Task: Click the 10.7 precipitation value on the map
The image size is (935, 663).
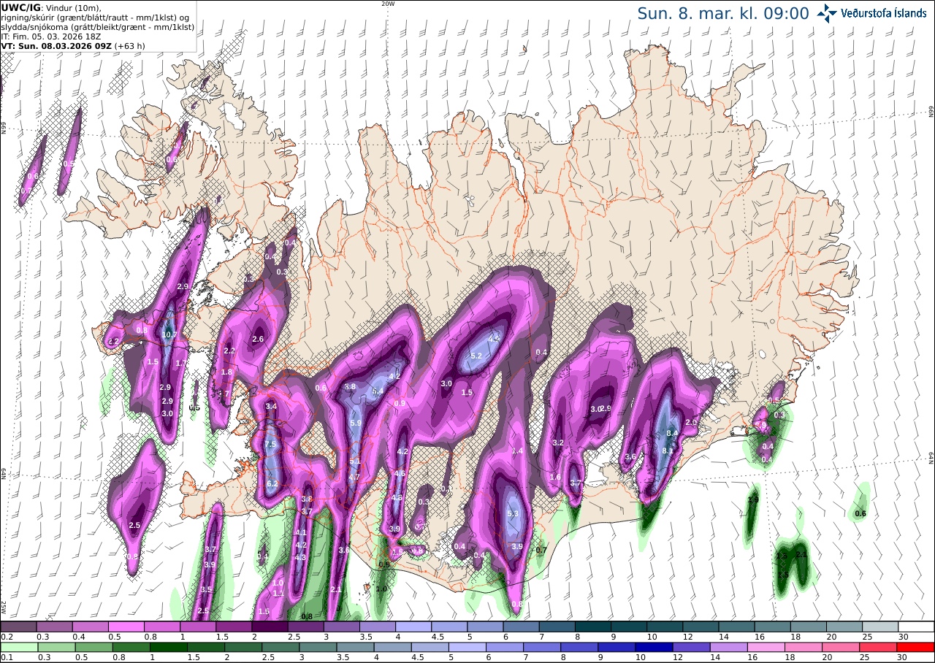Action: [169, 335]
